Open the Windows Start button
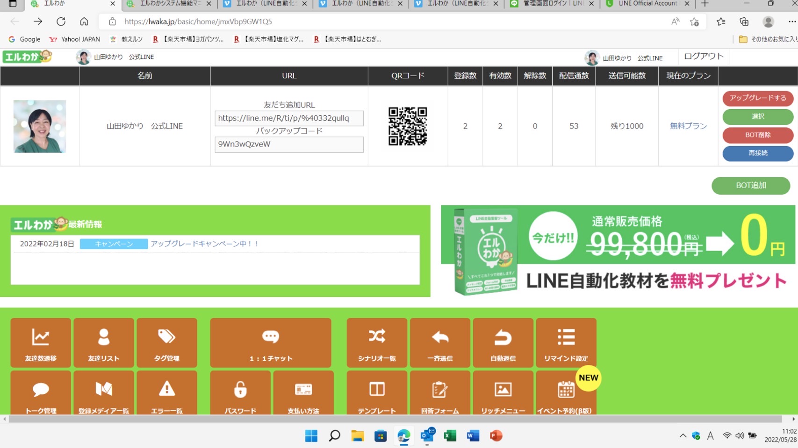798x448 pixels. pos(311,436)
